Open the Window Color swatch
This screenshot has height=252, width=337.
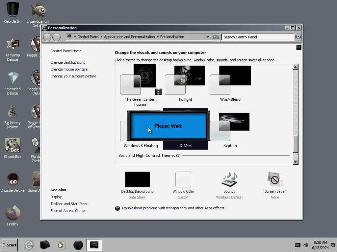[x=183, y=179]
